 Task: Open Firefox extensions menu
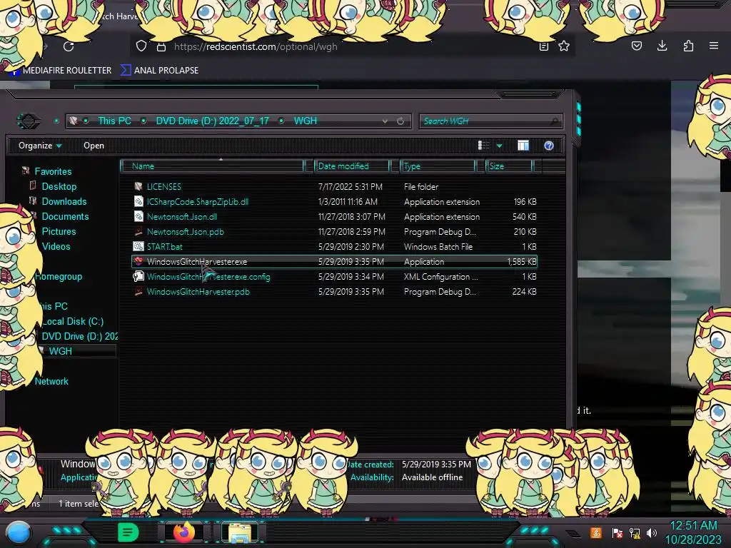click(688, 46)
